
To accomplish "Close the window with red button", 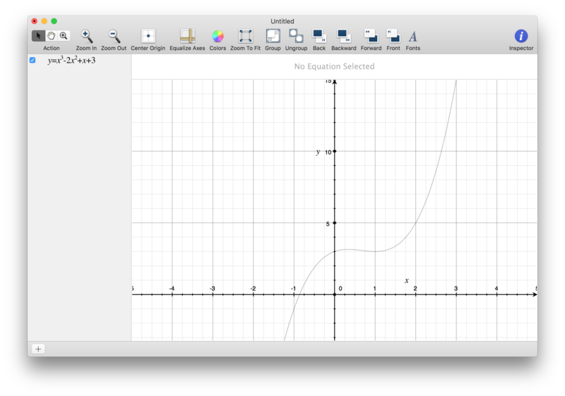I will (x=34, y=21).
